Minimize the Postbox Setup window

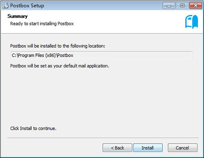[169, 6]
